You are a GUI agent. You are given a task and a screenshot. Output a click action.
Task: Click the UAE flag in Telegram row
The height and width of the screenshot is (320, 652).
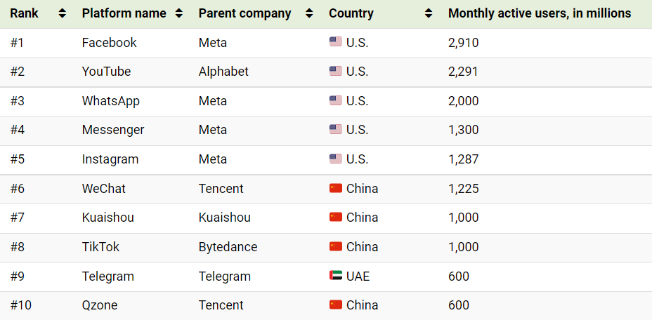point(336,276)
